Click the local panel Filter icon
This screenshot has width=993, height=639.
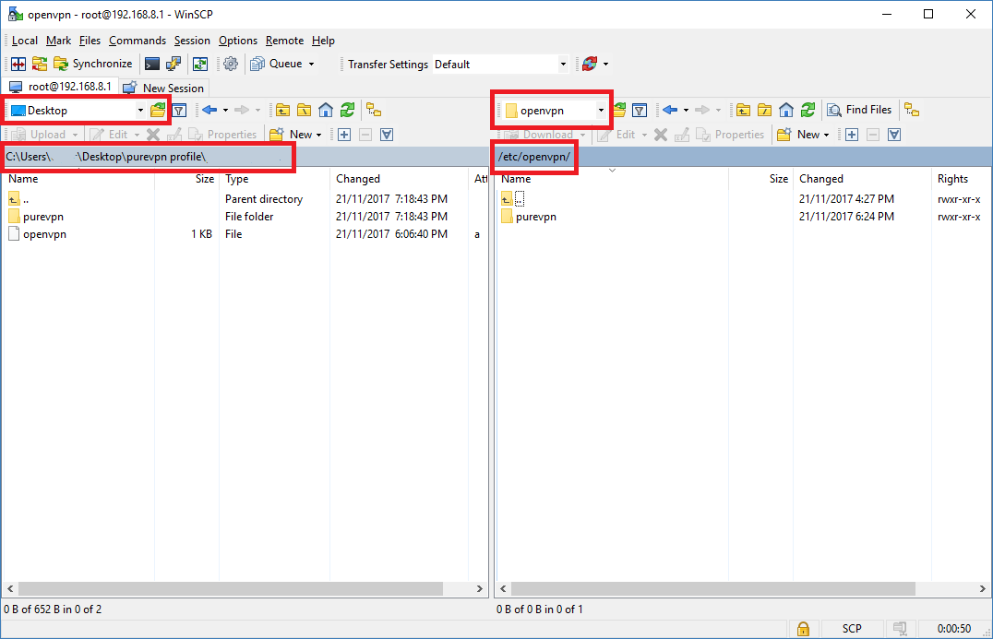179,111
